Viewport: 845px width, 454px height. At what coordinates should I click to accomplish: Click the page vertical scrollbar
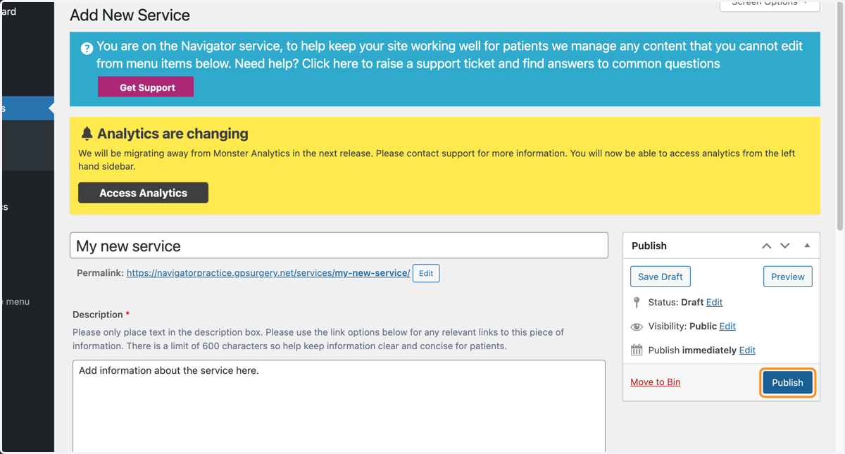(x=839, y=116)
